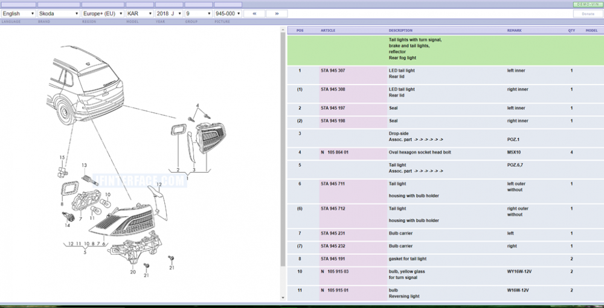Click the inner LED tail light in diagram
This screenshot has height=308, width=604.
[x=214, y=138]
